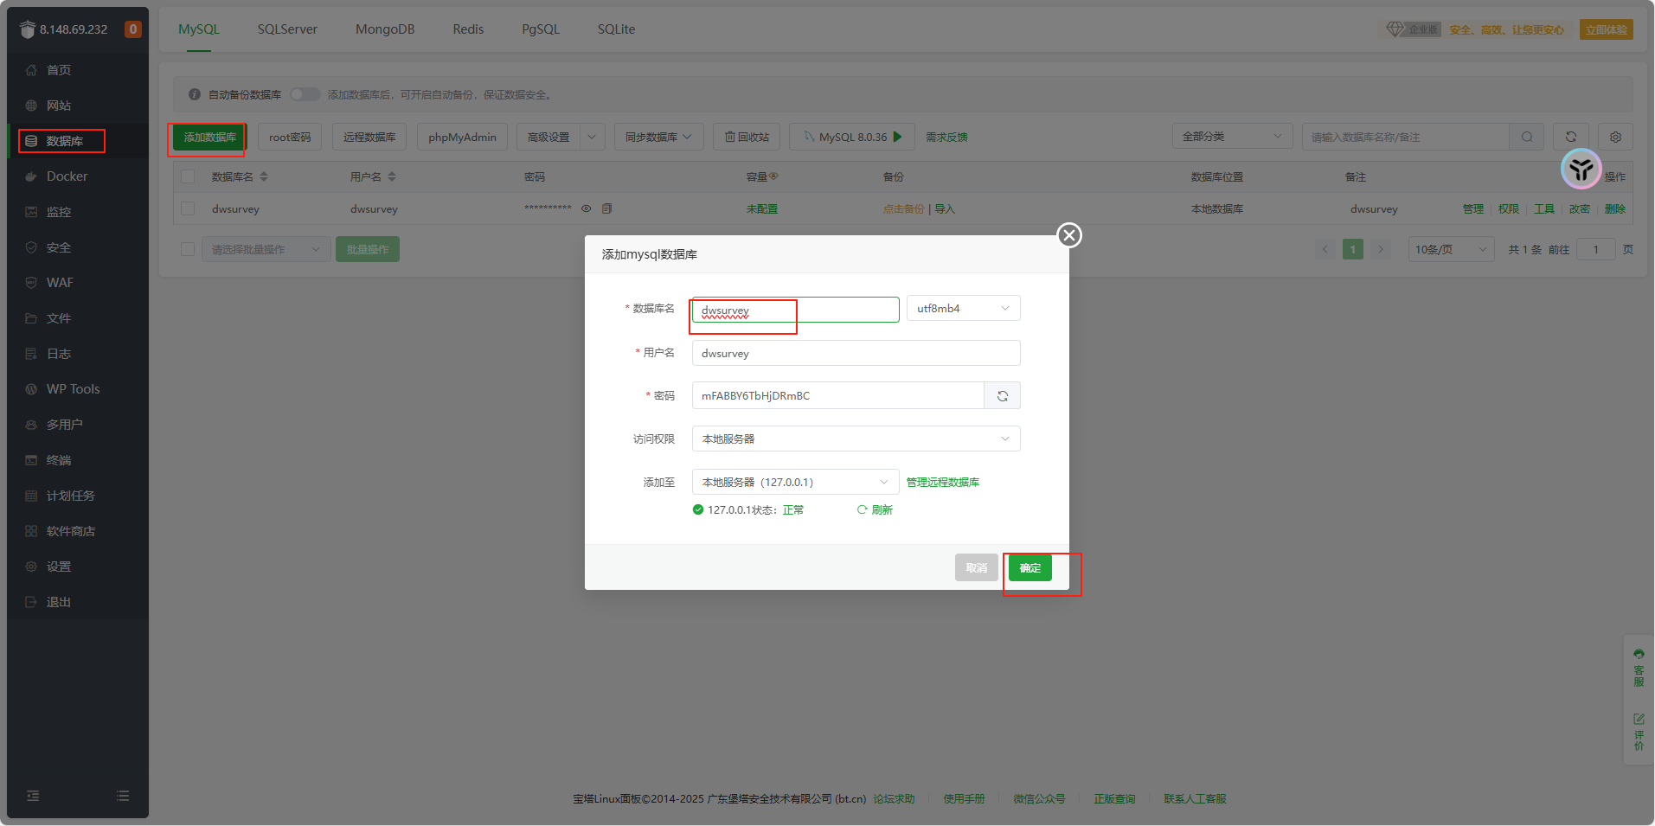Viewport: 1655px width, 826px height.
Task: Check the dwsurvey row checkbox
Action: [188, 208]
